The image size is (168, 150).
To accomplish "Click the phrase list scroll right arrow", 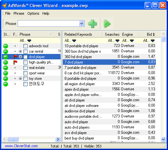I will point(58,139).
